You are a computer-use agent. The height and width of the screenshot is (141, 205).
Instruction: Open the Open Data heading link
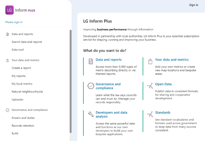point(163,84)
